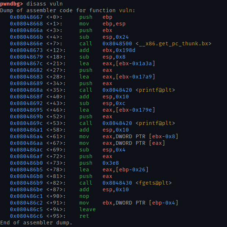Click operand 'eax,[ebx-0x17a9]'

[129, 77]
